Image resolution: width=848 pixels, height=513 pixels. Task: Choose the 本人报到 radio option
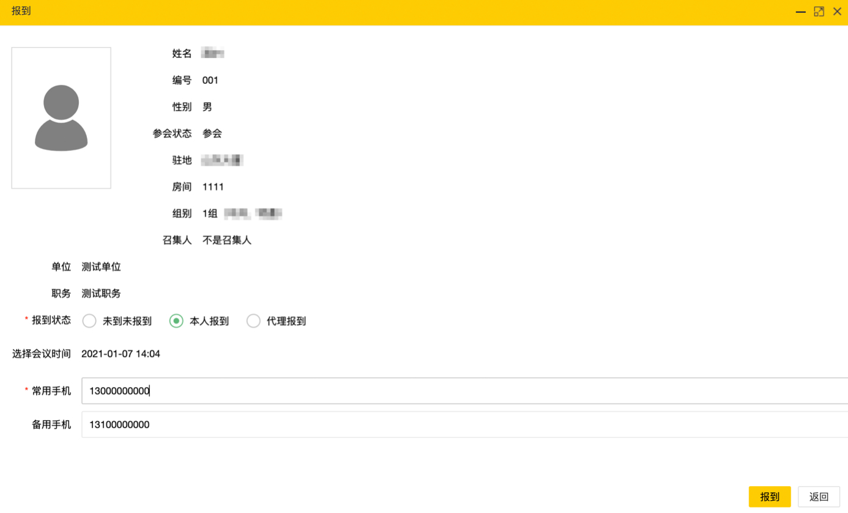coord(176,321)
